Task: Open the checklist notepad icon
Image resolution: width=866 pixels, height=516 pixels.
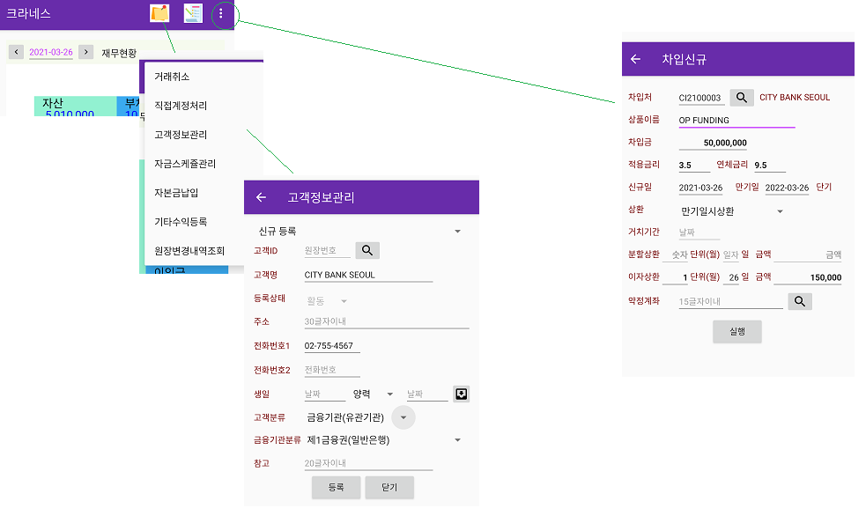Action: click(193, 13)
